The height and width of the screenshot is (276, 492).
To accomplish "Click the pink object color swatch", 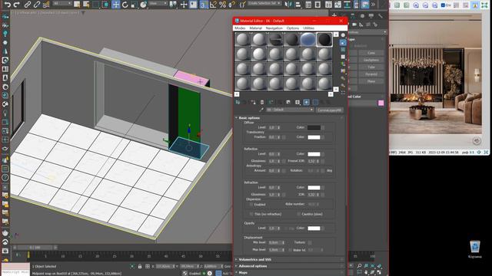I will (x=381, y=103).
